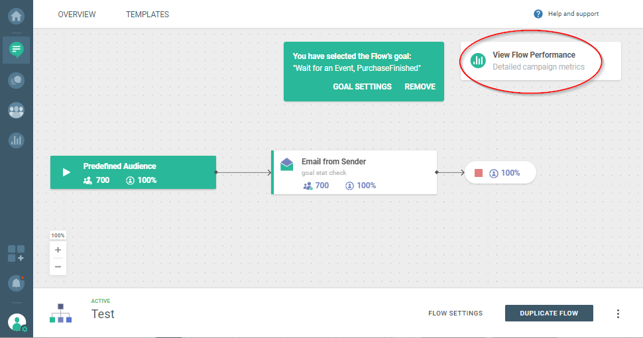Screen dimensions: 643x338
Task: Open the Analytics bar chart sidebar icon
Action: [x=17, y=140]
